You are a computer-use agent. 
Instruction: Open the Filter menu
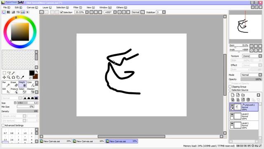click(78, 7)
